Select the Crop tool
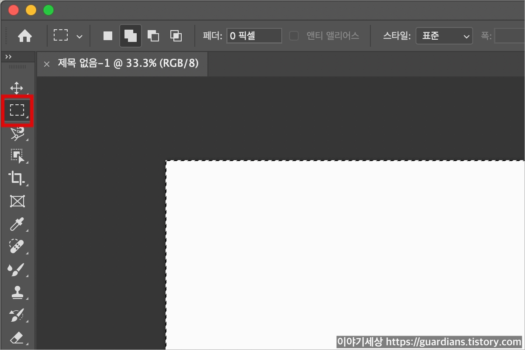The width and height of the screenshot is (525, 350). pyautogui.click(x=17, y=178)
